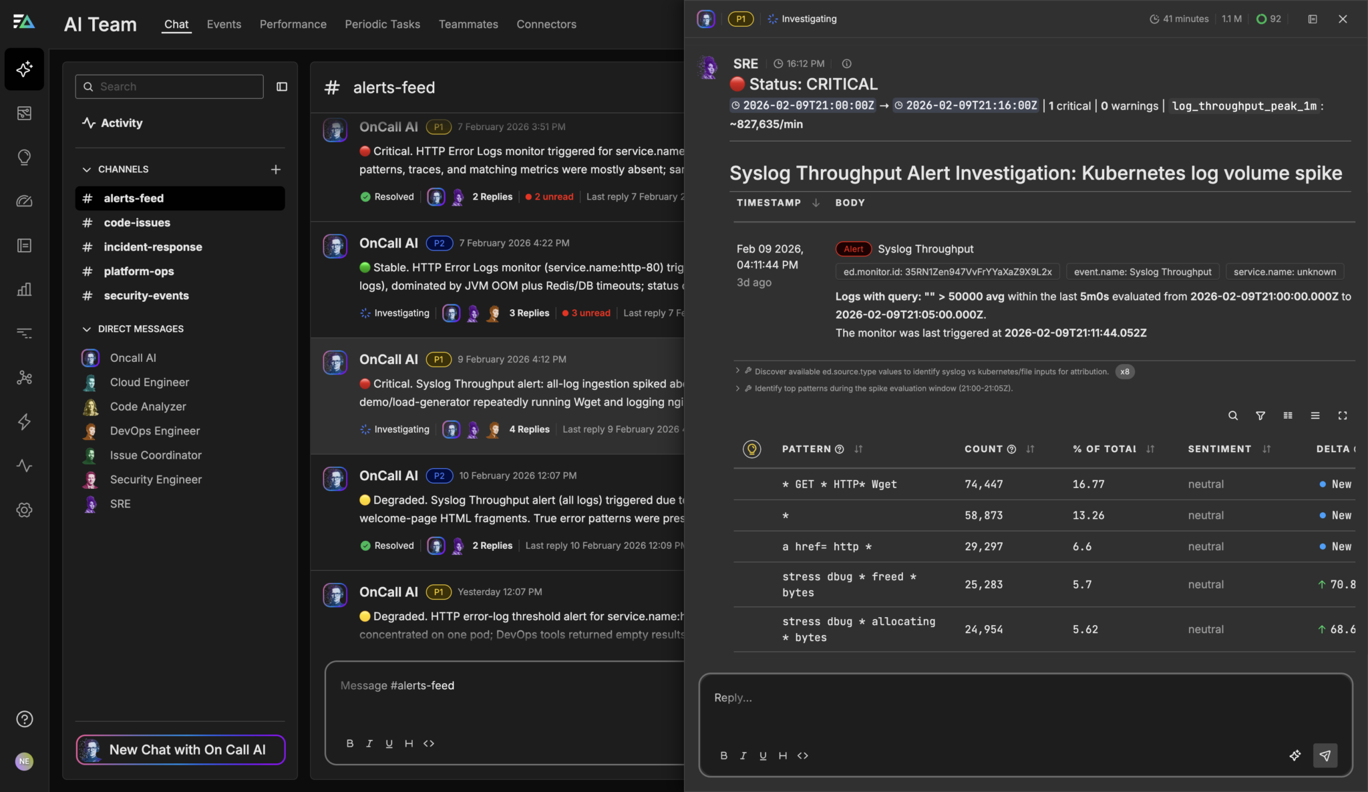Select the AI assistant sparkle icon in sidebar
1368x792 pixels.
pyautogui.click(x=24, y=69)
